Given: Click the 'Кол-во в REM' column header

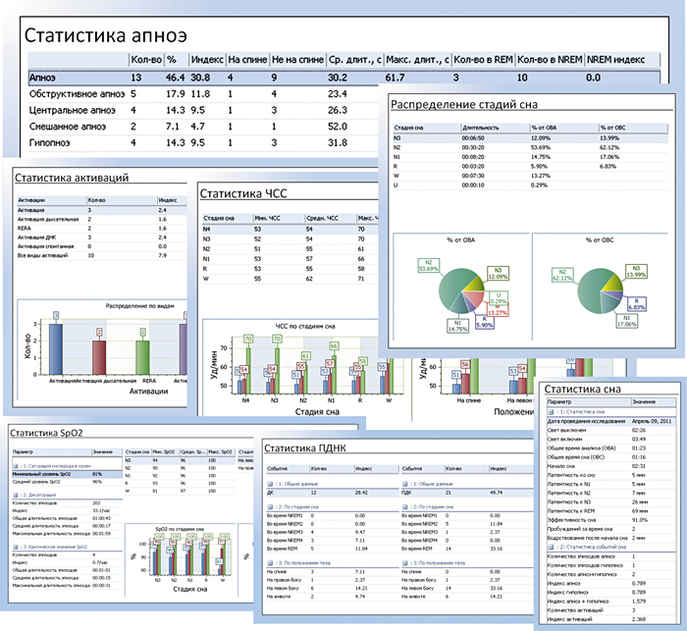Looking at the screenshot, I should [x=482, y=60].
